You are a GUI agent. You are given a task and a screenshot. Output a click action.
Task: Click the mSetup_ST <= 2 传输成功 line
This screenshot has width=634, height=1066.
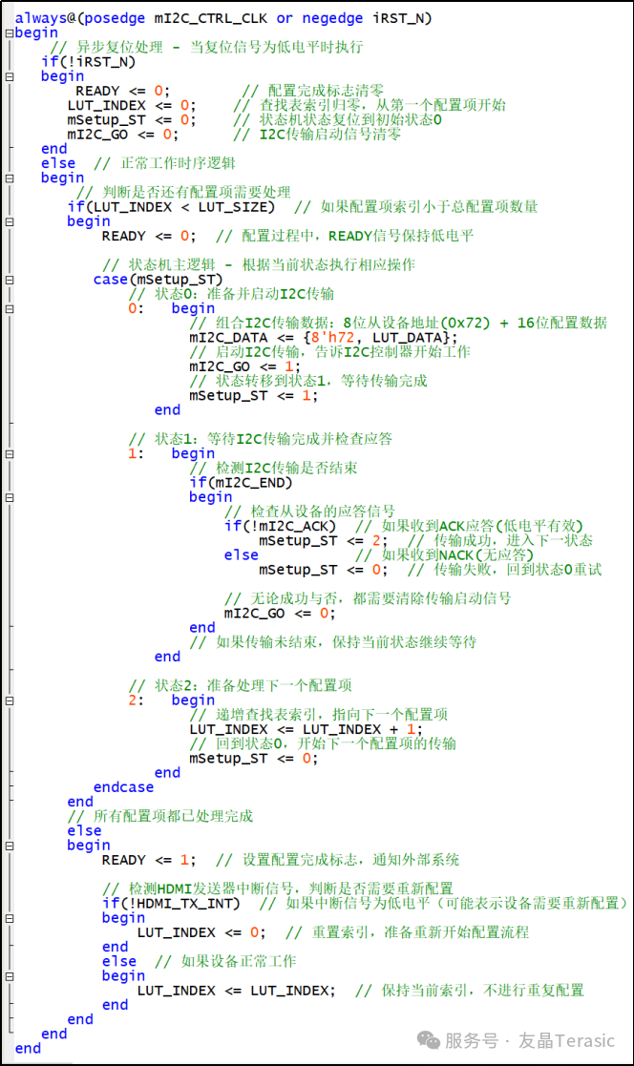425,540
